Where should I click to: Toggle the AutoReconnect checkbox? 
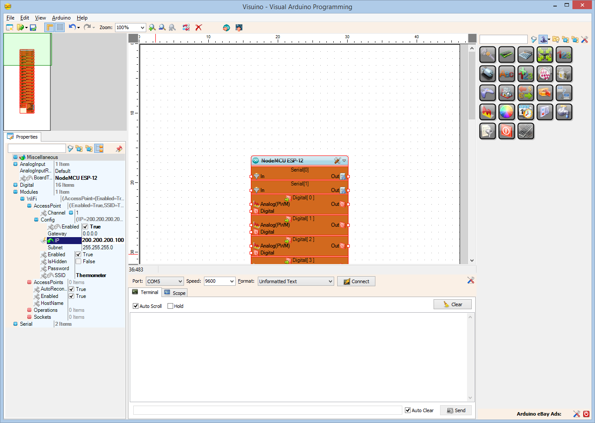(x=72, y=289)
